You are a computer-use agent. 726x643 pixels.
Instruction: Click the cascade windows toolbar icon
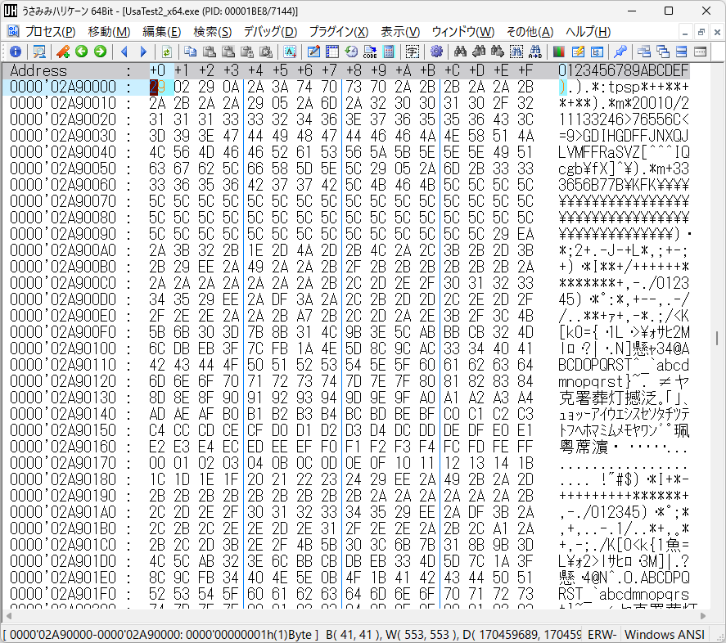click(662, 52)
